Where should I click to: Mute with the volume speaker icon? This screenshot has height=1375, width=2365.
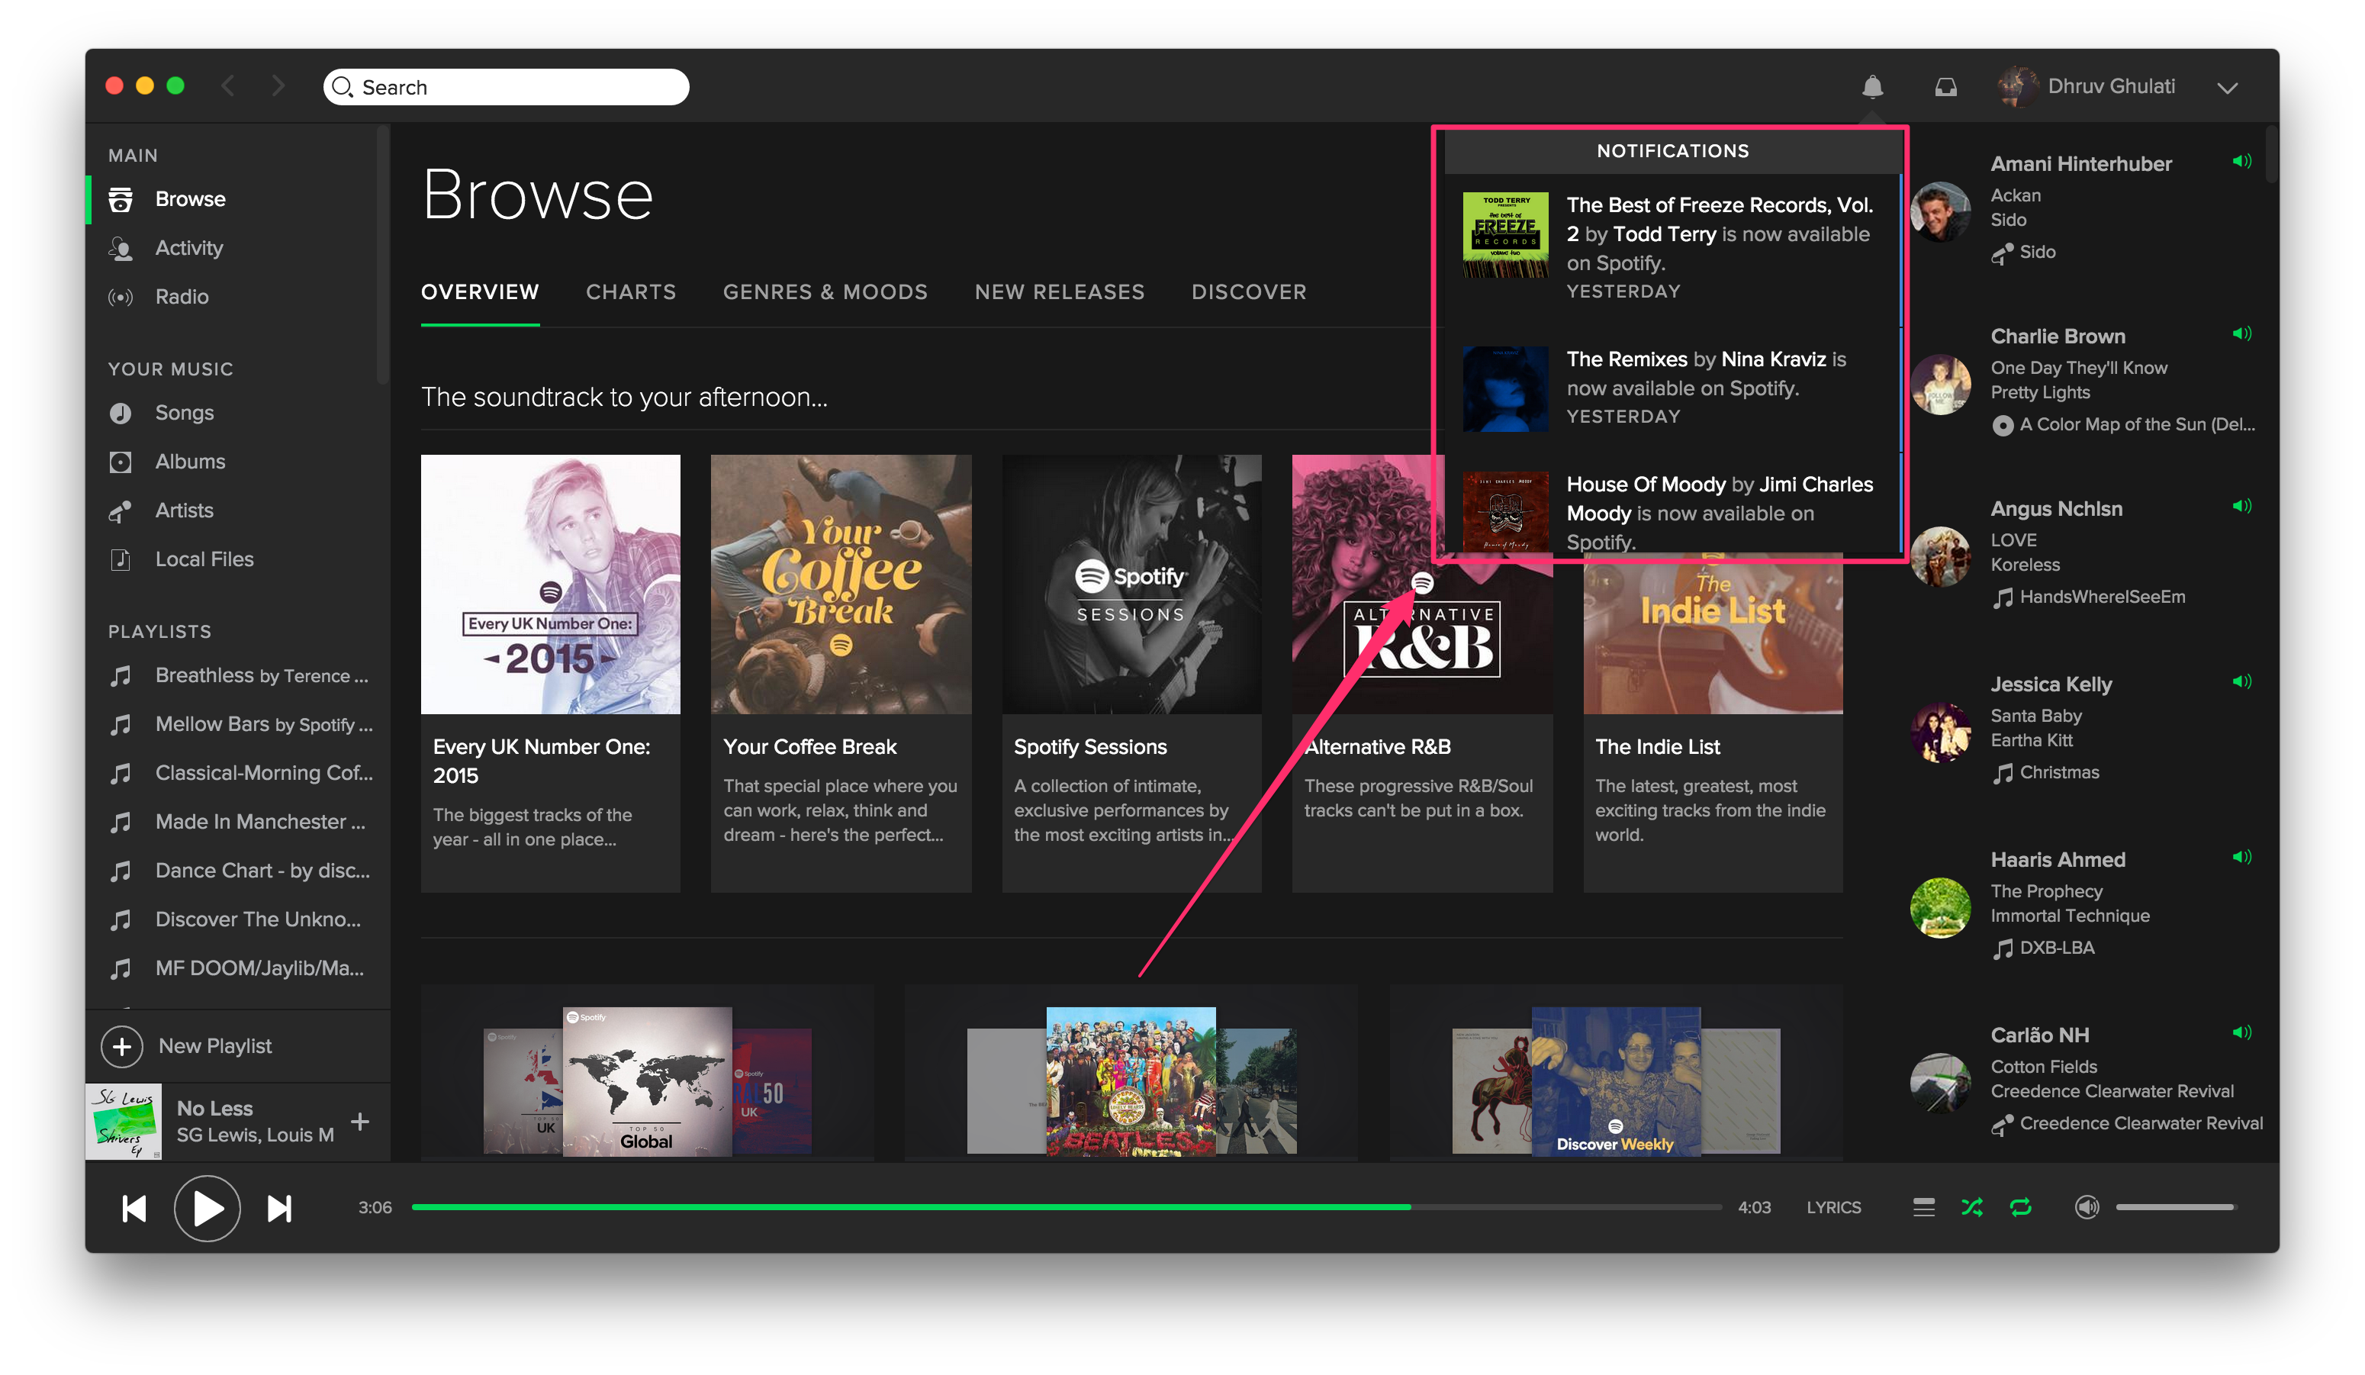[2085, 1208]
